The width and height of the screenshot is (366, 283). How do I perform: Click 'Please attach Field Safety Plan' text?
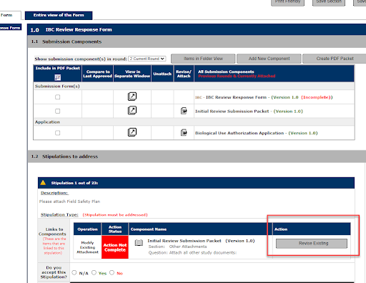(x=69, y=202)
